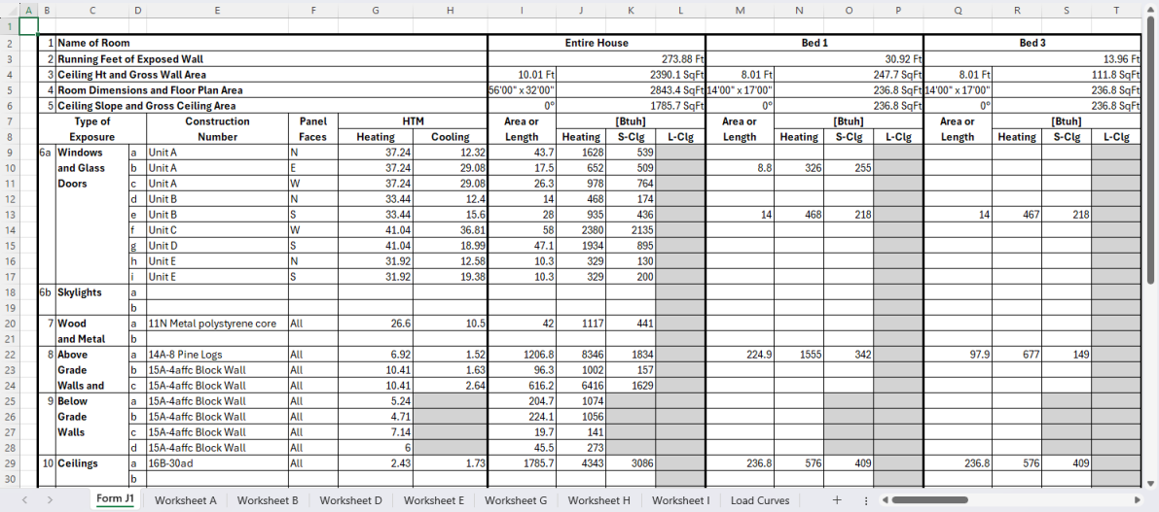Click the 'Panel' column heading cell
1159x512 pixels.
(313, 121)
